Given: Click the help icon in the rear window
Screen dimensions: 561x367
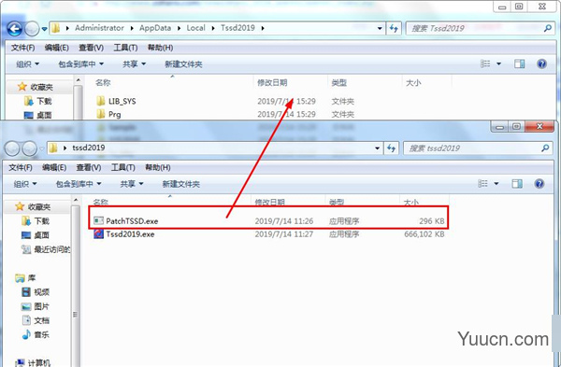Looking at the screenshot, I should pyautogui.click(x=541, y=64).
